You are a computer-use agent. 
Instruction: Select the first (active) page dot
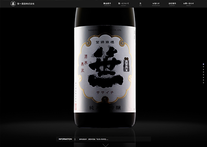click(203, 64)
